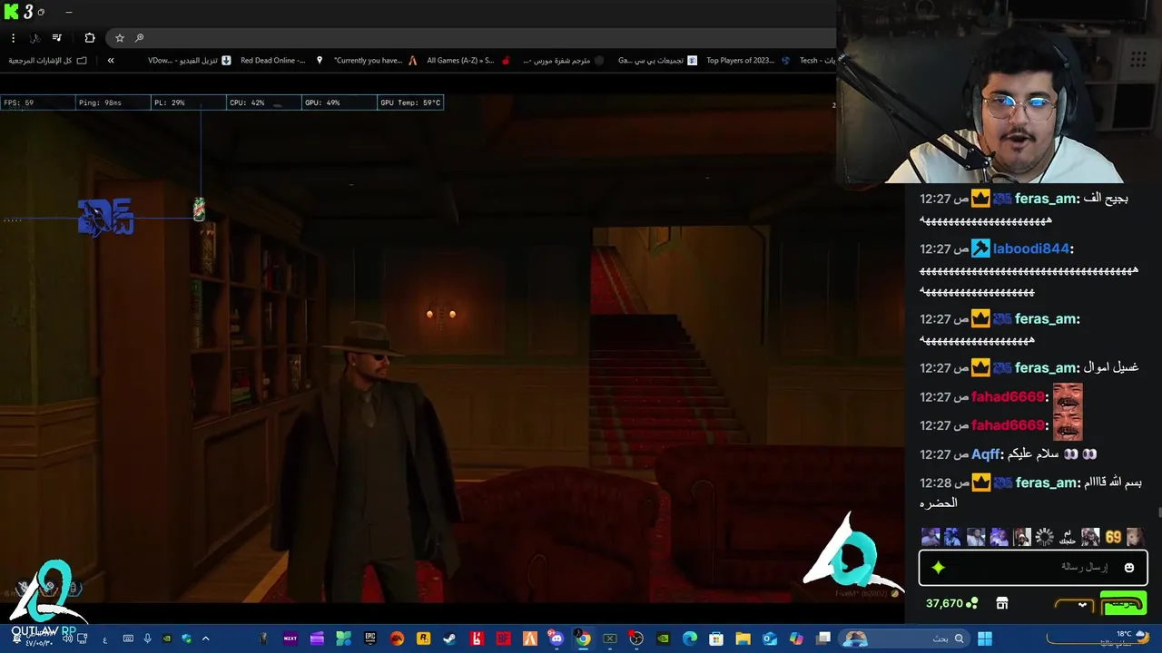Open Microsoft Edge from taskbar

tap(690, 638)
